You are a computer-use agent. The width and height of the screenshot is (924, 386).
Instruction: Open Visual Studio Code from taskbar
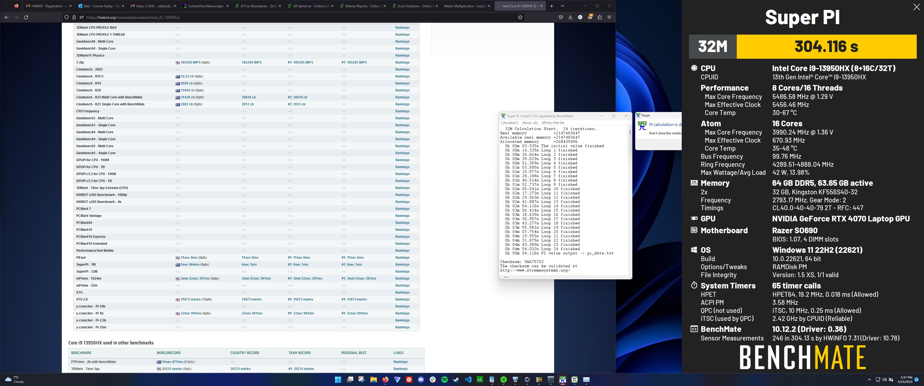click(468, 380)
